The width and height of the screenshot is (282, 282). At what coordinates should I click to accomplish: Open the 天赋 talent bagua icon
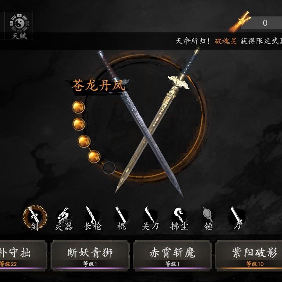(x=19, y=26)
